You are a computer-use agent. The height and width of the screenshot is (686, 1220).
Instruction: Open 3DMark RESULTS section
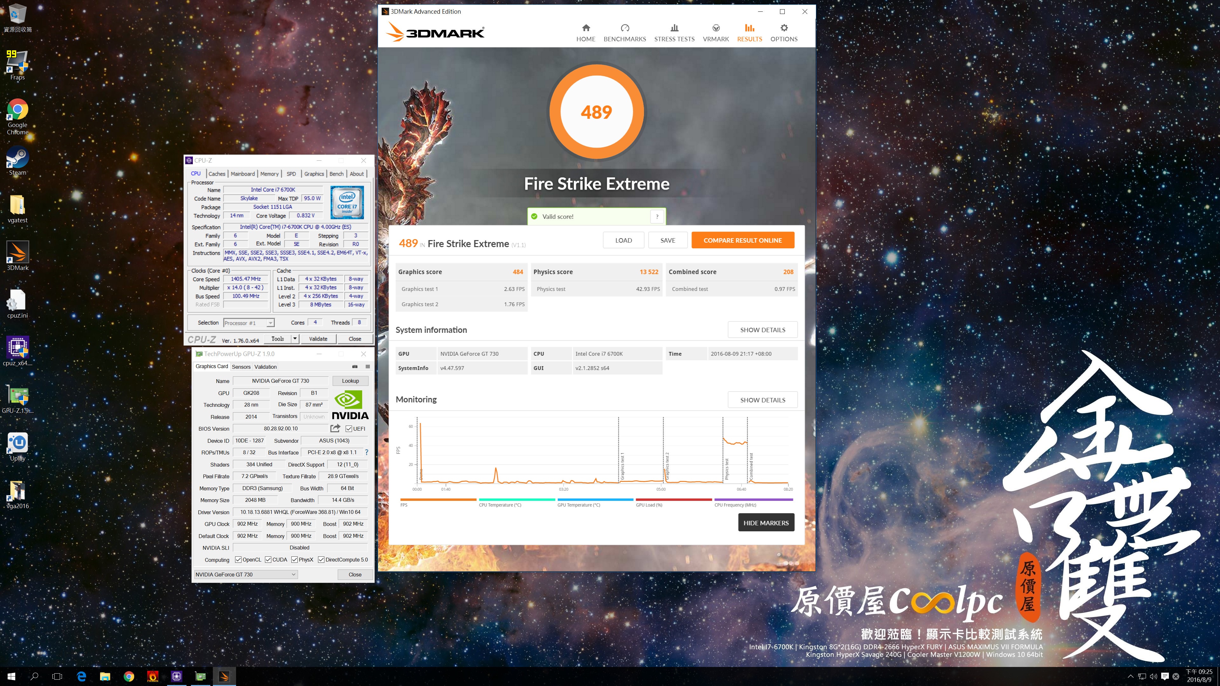pos(749,33)
